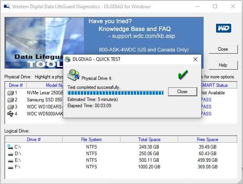Click the WD logo
Image resolution: width=243 pixels, height=184 pixels.
(x=223, y=28)
